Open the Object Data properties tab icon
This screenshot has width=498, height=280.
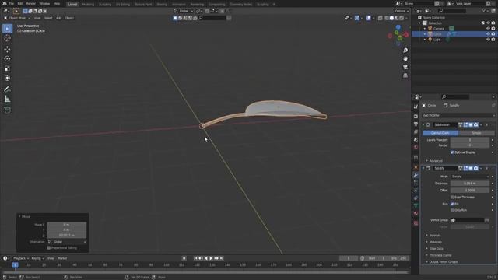point(416,205)
